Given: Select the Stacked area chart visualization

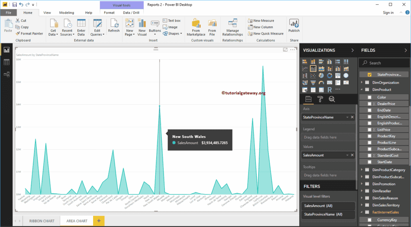Looking at the screenshot, I should tap(321, 69).
